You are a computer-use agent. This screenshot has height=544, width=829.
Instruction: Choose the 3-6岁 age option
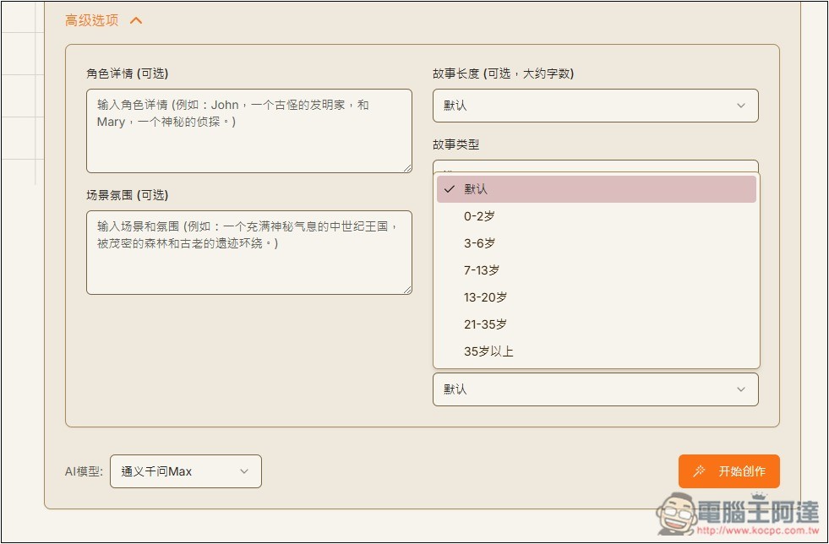click(597, 243)
